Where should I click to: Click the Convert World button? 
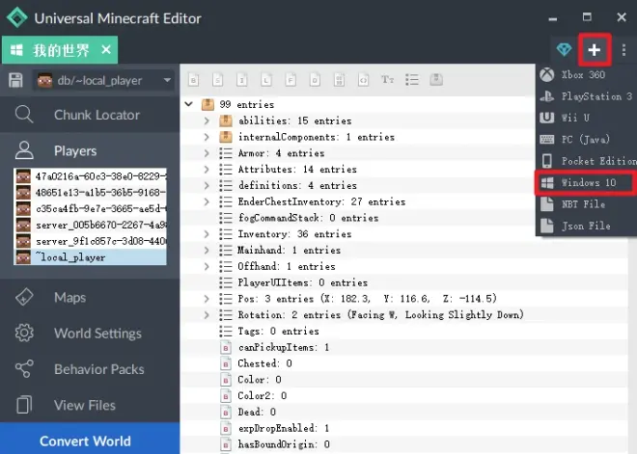pos(90,441)
